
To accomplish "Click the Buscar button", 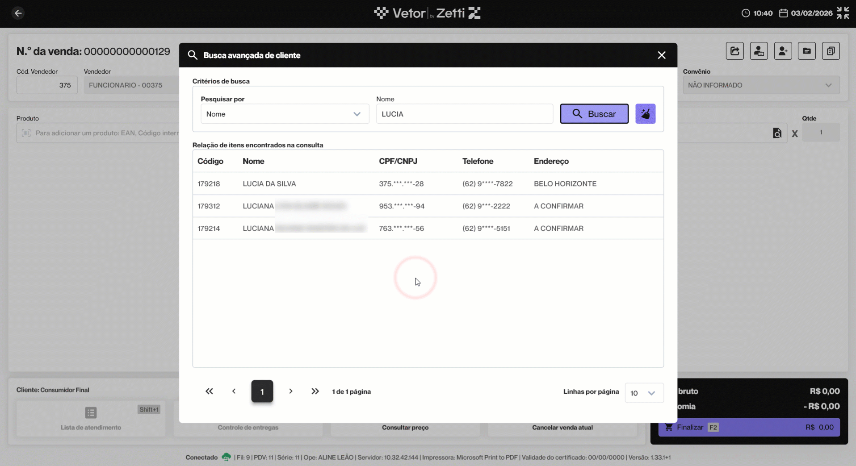I will click(594, 114).
